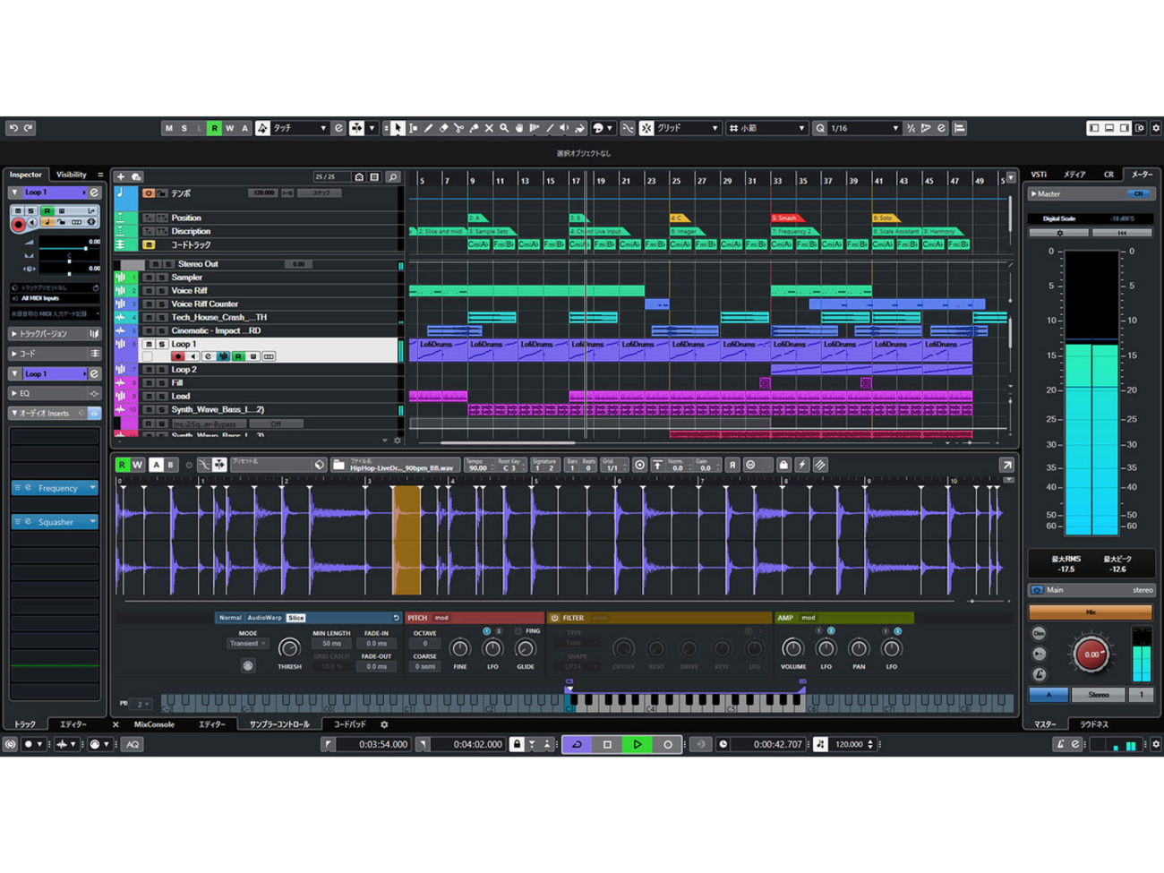Click the Squasher insert slot
The image size is (1164, 873).
[56, 522]
